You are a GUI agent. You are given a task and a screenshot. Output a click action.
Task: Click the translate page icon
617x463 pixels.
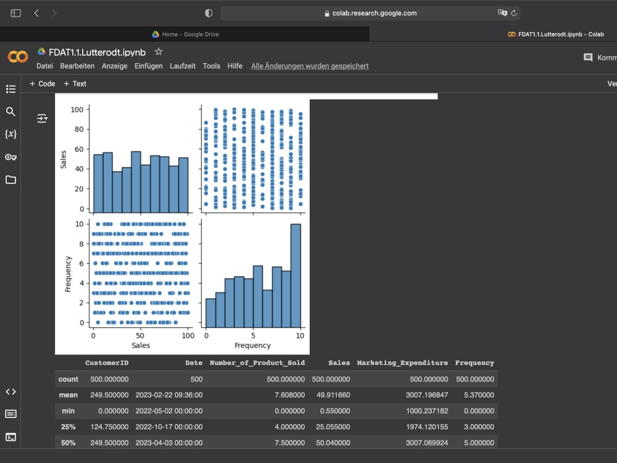[502, 13]
